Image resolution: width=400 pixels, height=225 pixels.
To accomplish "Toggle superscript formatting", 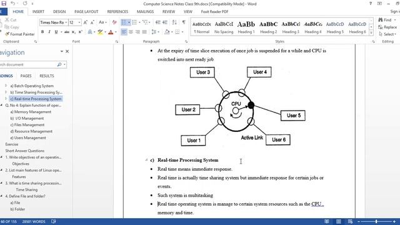I will [81, 32].
